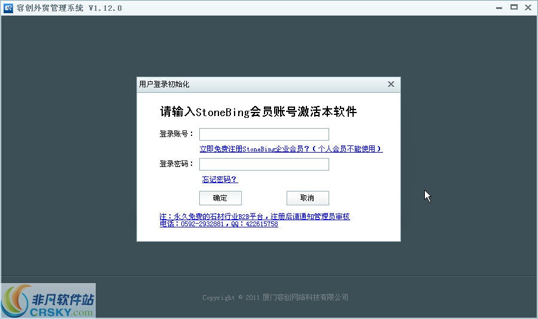This screenshot has width=538, height=319.
Task: Click the 取消 button
Action: pos(308,198)
